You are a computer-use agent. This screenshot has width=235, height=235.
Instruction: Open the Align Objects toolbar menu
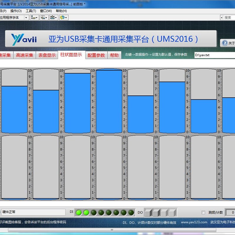click(x=34, y=18)
